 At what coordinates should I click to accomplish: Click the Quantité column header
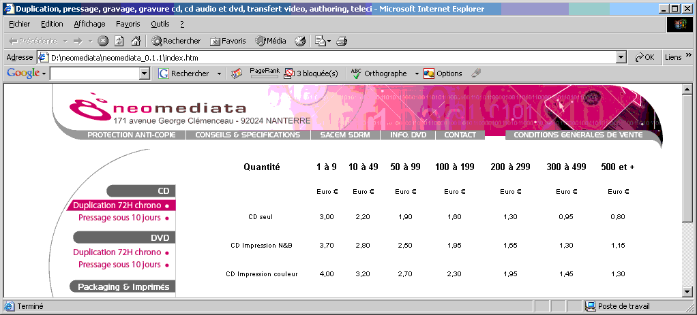pos(262,167)
